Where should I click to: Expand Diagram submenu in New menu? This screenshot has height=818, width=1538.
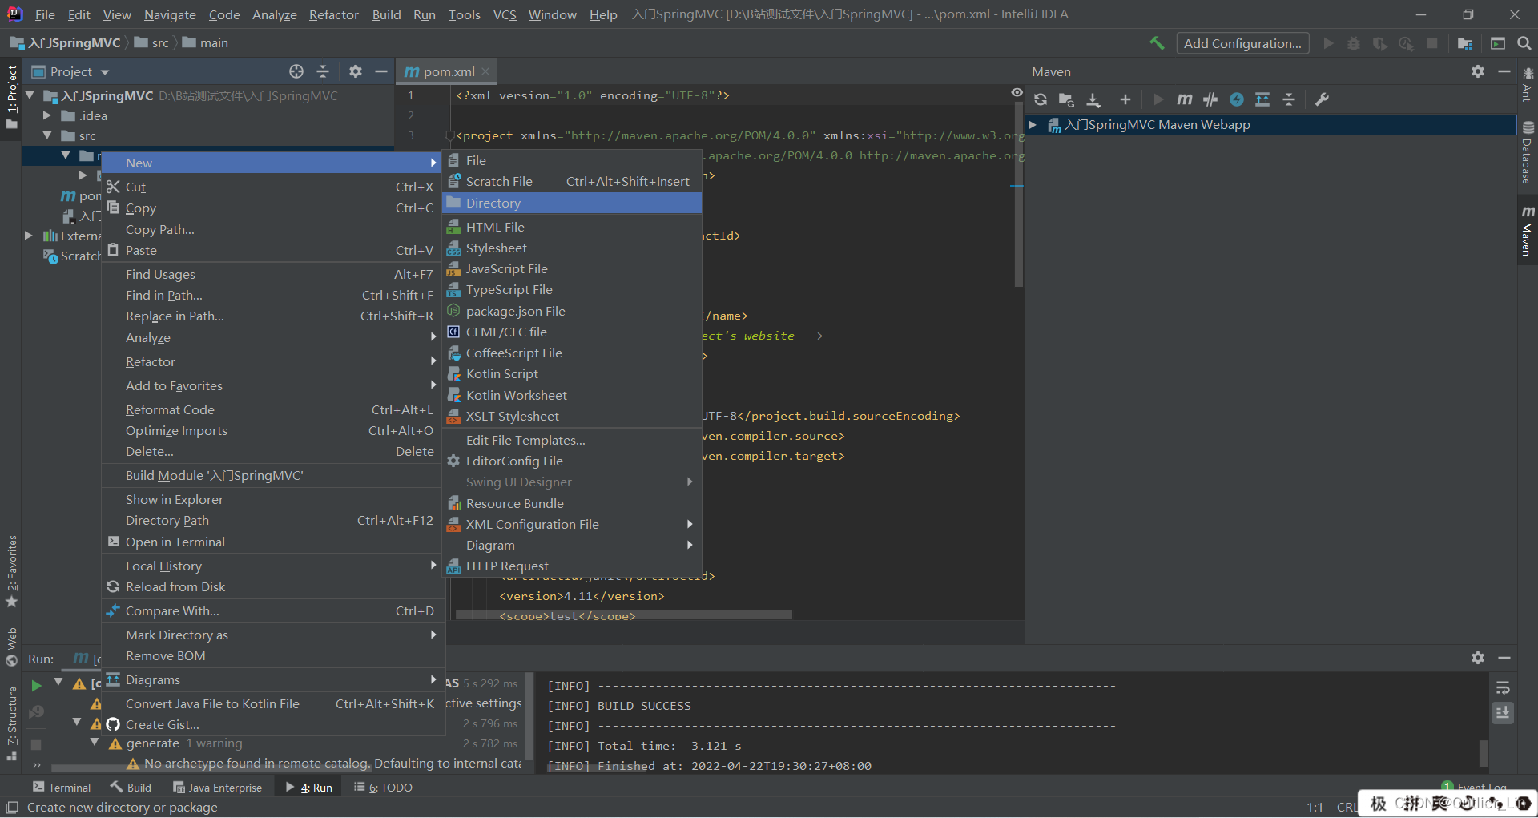pos(572,545)
